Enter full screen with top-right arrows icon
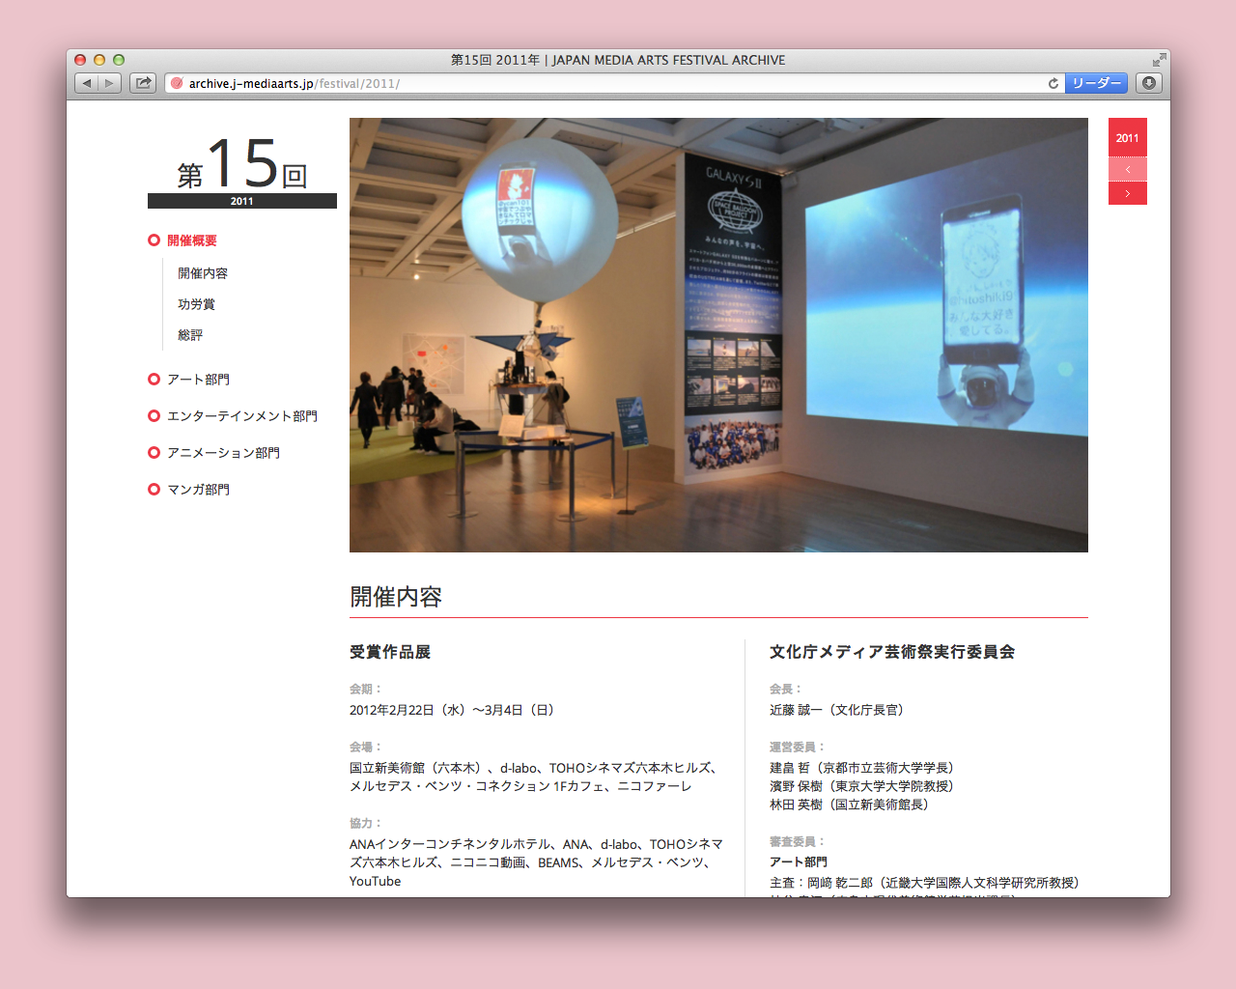This screenshot has width=1236, height=989. 1159,60
